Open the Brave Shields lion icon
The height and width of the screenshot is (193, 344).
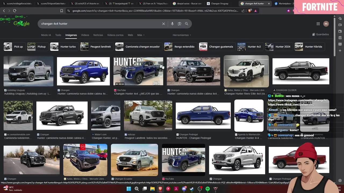[x=250, y=11]
